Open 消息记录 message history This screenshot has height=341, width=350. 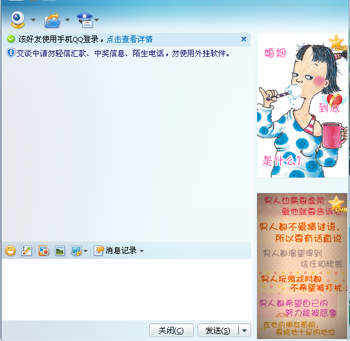pos(115,251)
